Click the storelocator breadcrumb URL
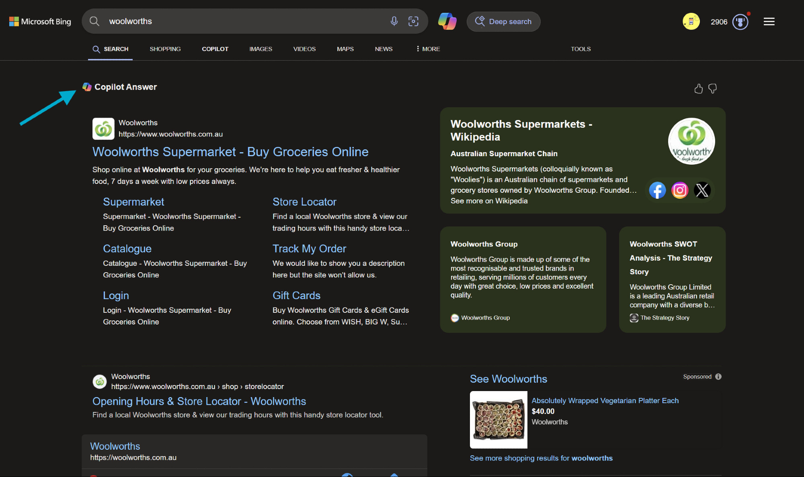804x477 pixels. (x=197, y=386)
